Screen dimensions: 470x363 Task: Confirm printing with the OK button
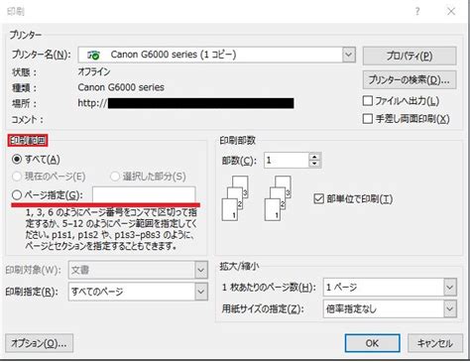coord(372,343)
